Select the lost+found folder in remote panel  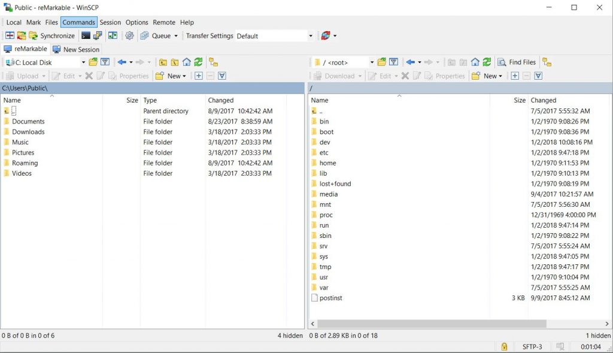(x=335, y=183)
